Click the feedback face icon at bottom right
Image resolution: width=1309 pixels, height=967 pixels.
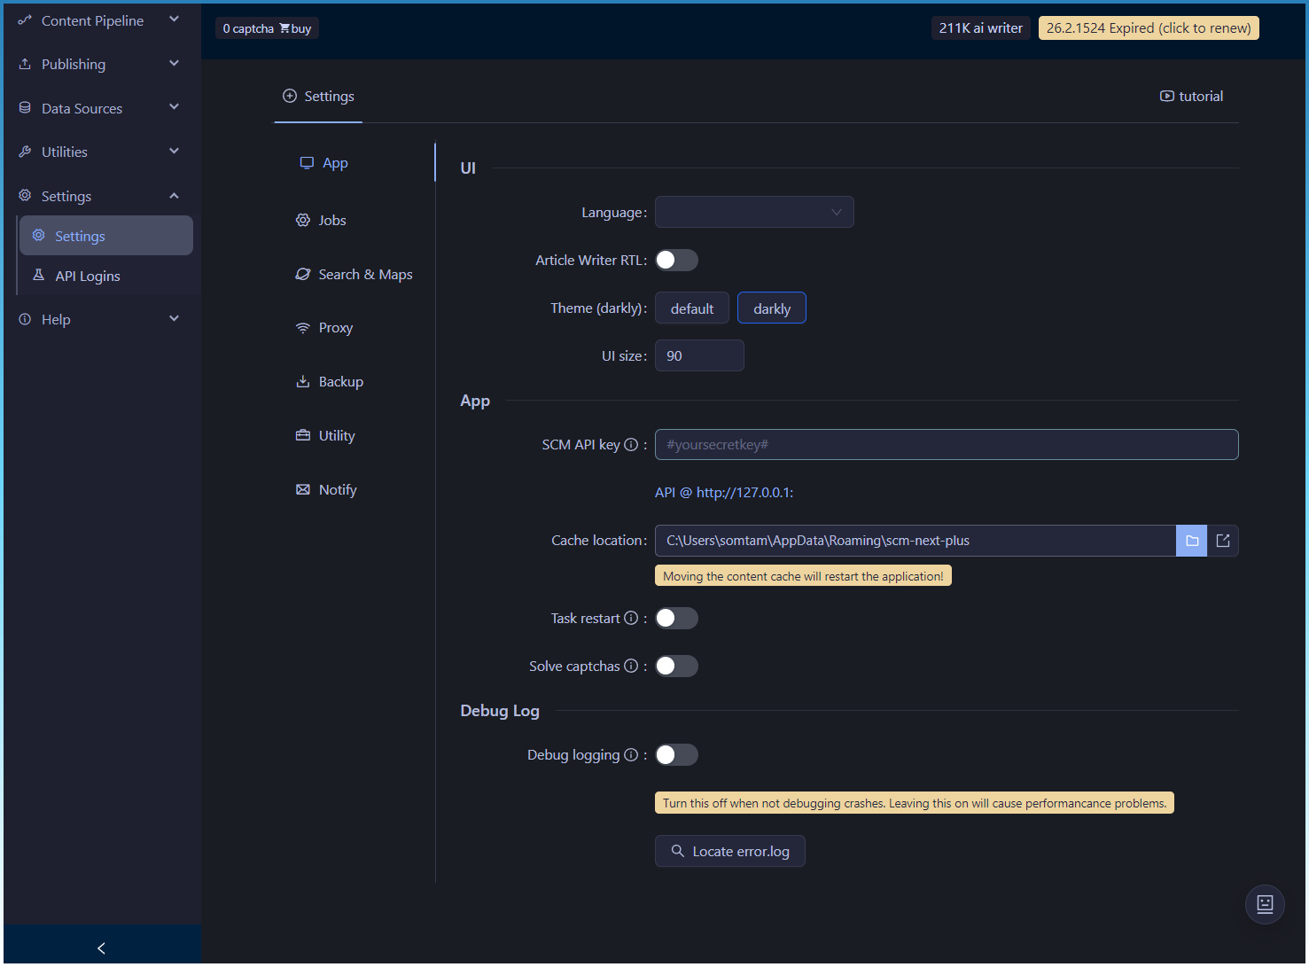click(x=1265, y=904)
